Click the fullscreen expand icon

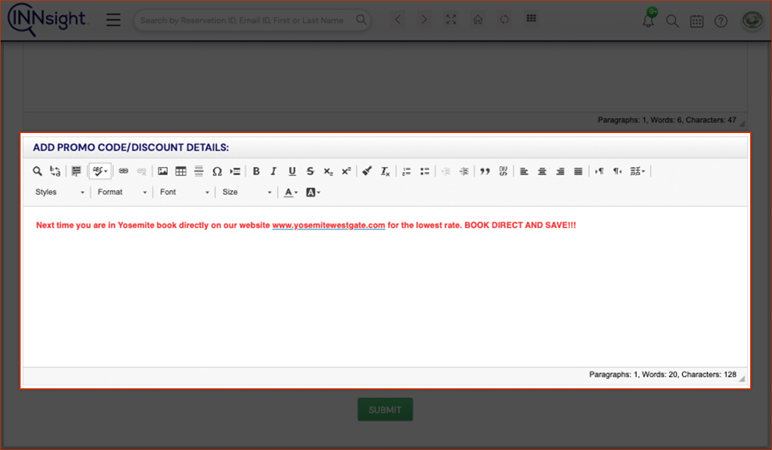tap(451, 20)
